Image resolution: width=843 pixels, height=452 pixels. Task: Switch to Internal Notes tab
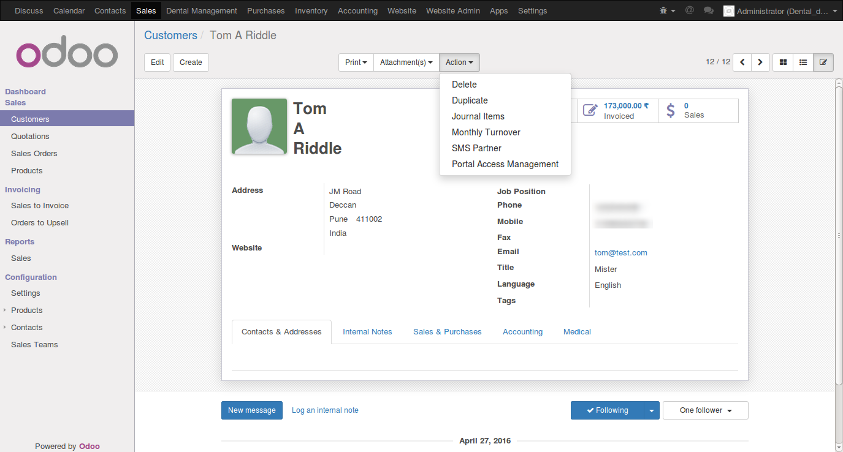(367, 332)
